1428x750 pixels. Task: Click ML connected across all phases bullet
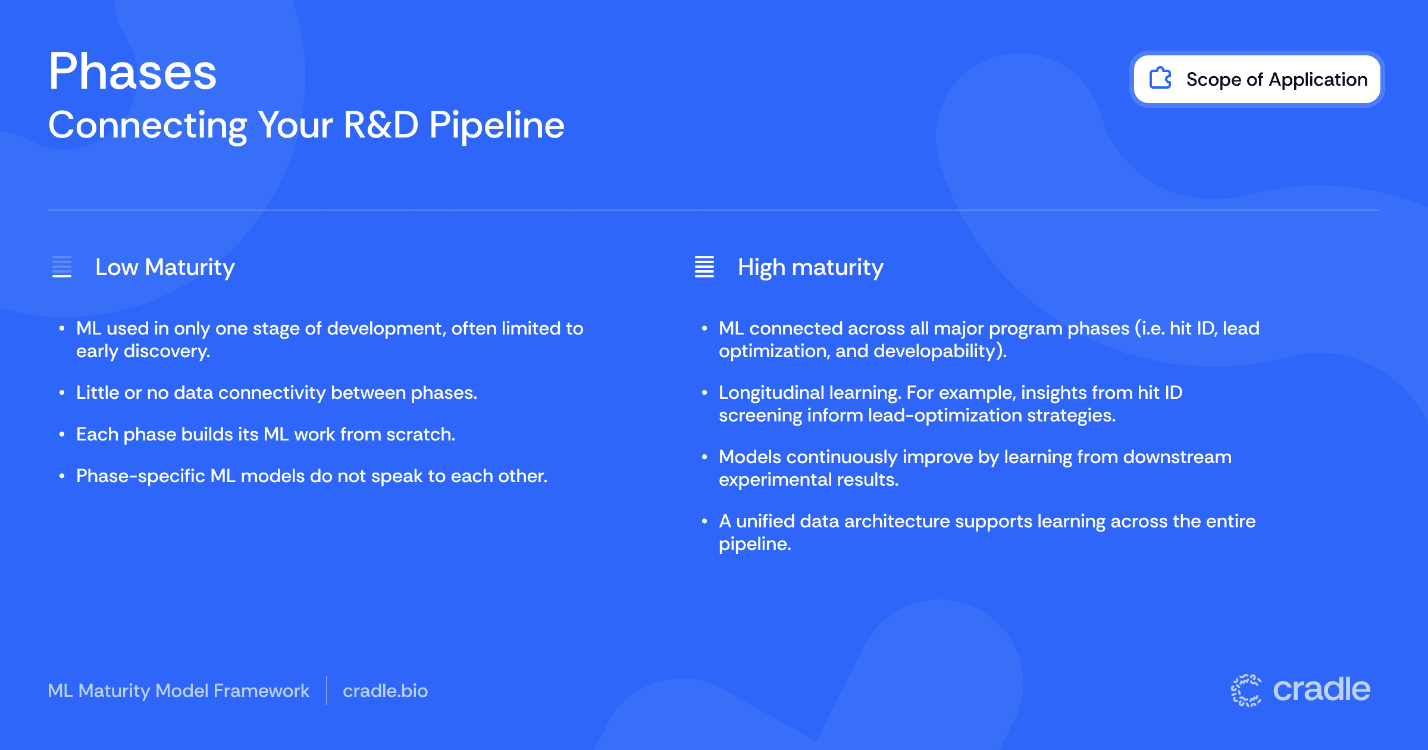point(988,339)
